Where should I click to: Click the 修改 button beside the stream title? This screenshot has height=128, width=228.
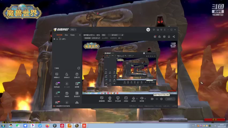[103, 35]
